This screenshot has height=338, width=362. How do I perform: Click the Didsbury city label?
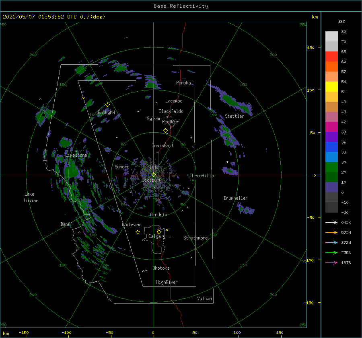point(152,180)
